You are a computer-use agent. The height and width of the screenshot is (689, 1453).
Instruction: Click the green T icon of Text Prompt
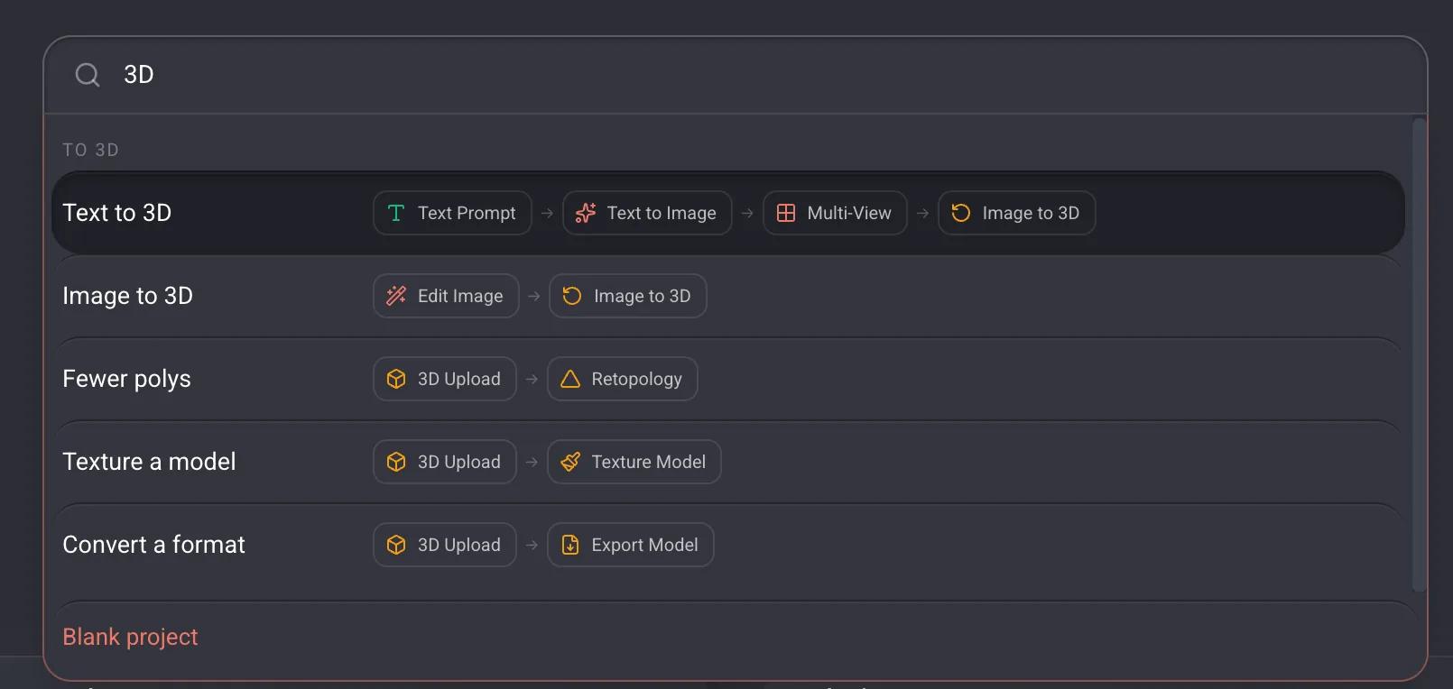(396, 213)
